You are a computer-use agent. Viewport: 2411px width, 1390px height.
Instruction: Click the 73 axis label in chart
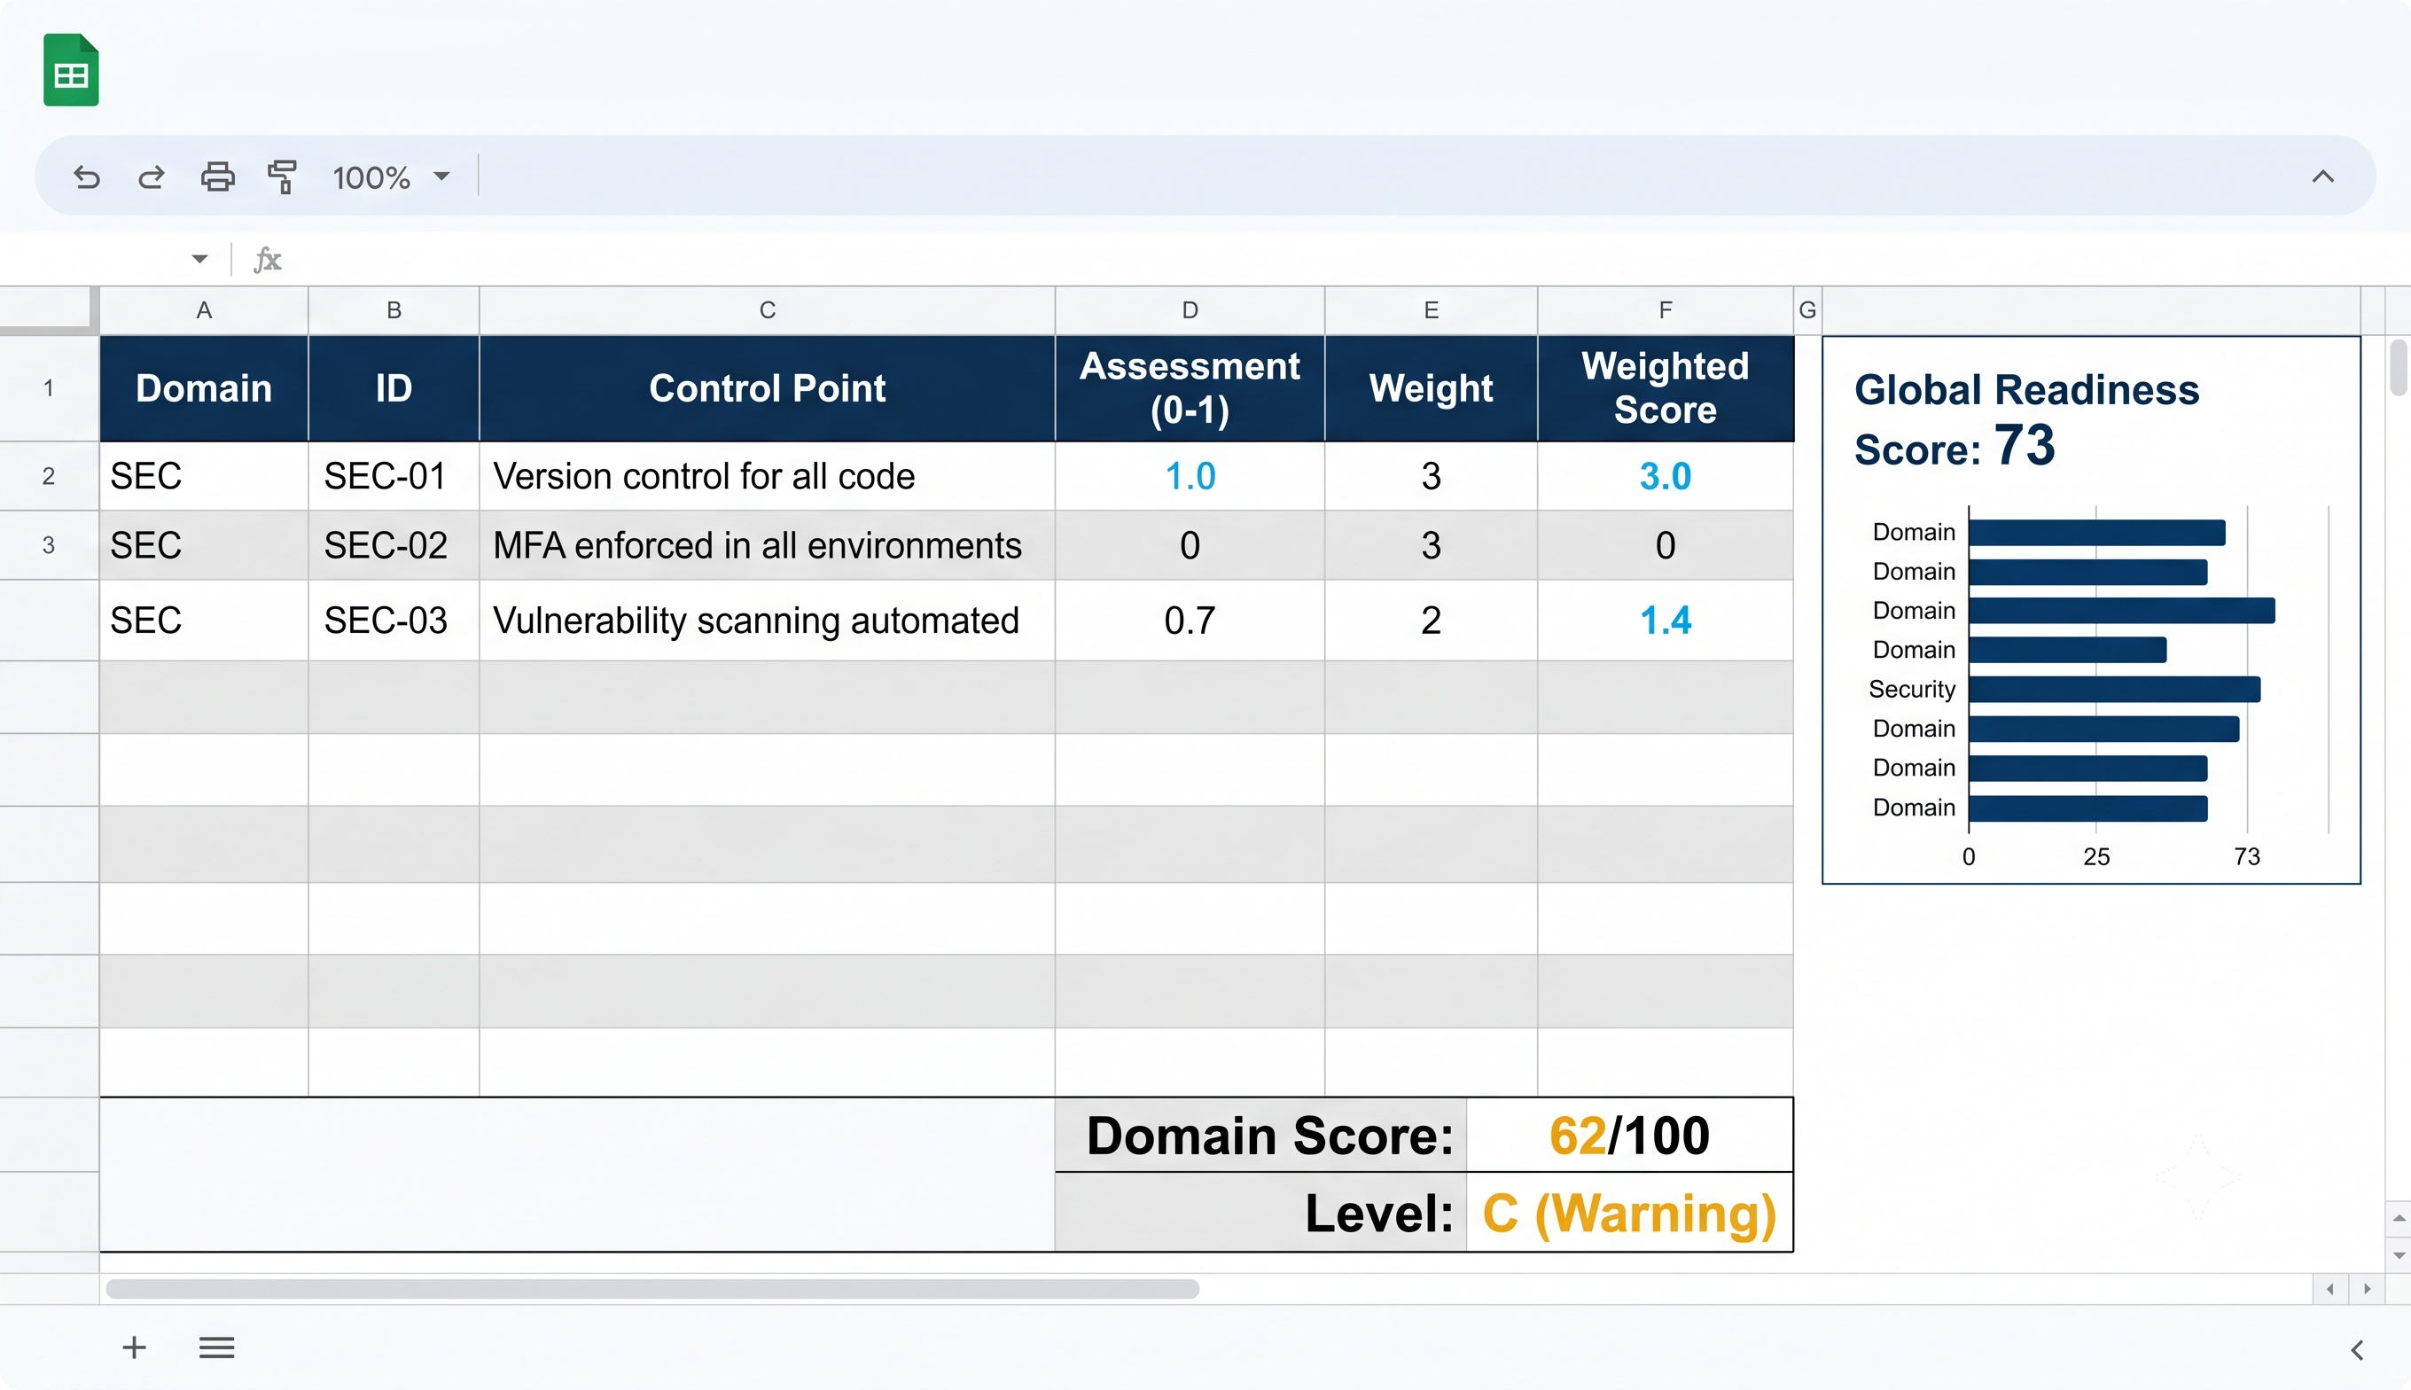2247,856
